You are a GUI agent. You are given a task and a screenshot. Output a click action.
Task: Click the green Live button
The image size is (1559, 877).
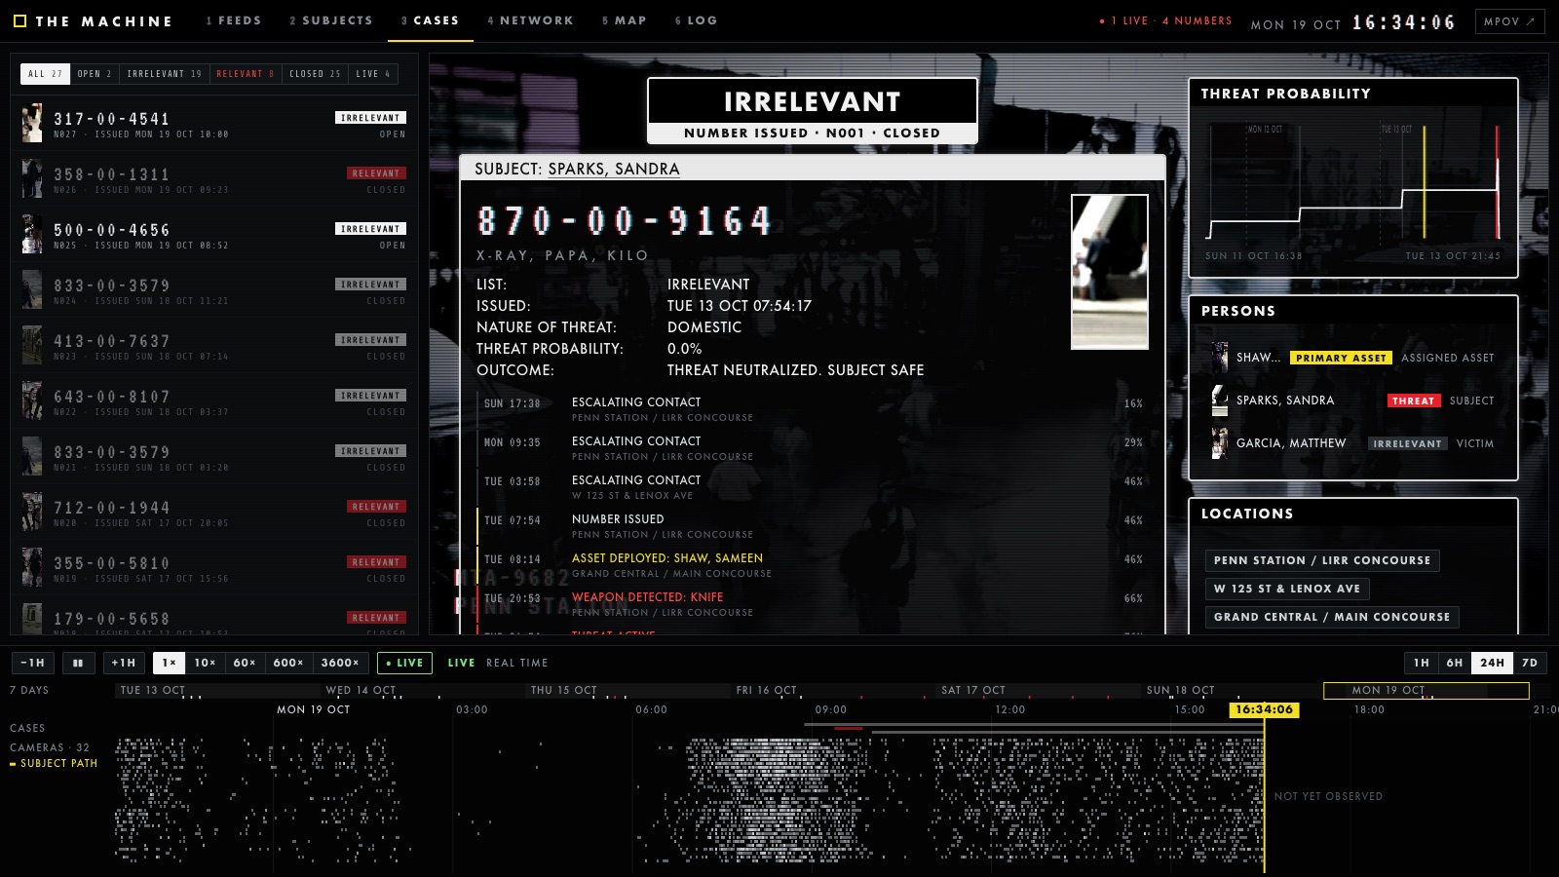click(x=404, y=663)
